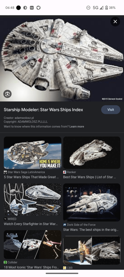This screenshot has width=124, height=277.
Task: Tap the 5G network status indicator
Action: tap(95, 8)
